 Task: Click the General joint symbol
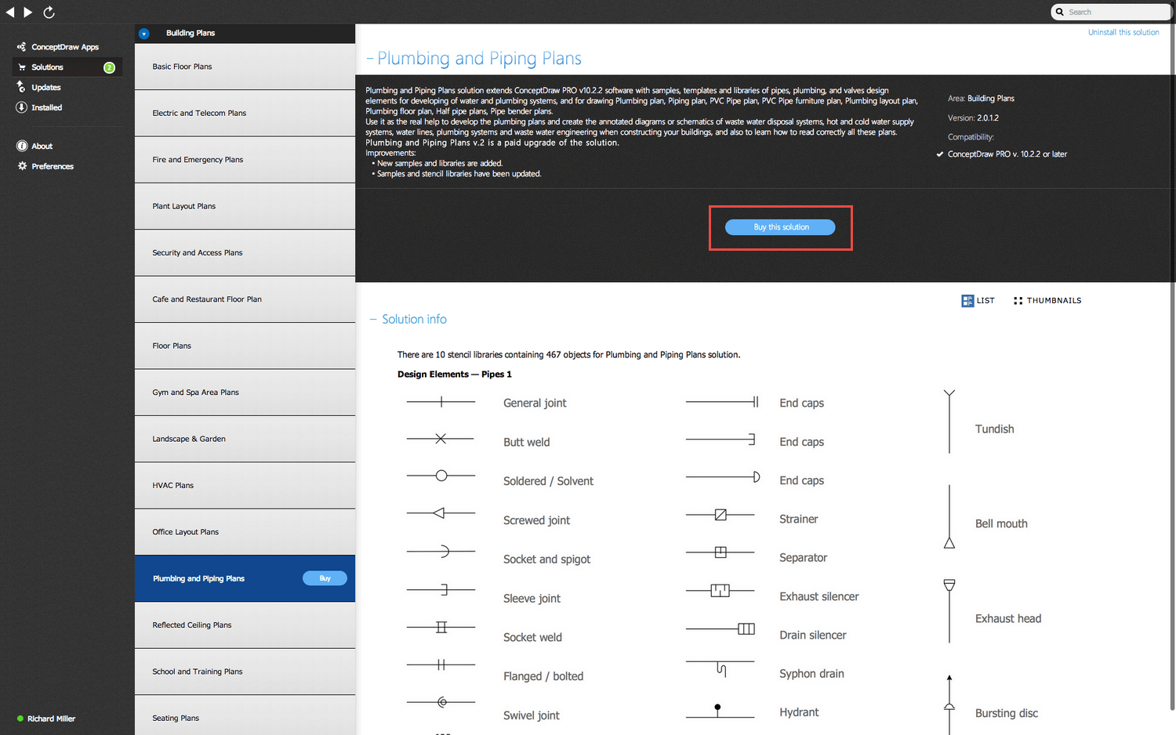(441, 402)
